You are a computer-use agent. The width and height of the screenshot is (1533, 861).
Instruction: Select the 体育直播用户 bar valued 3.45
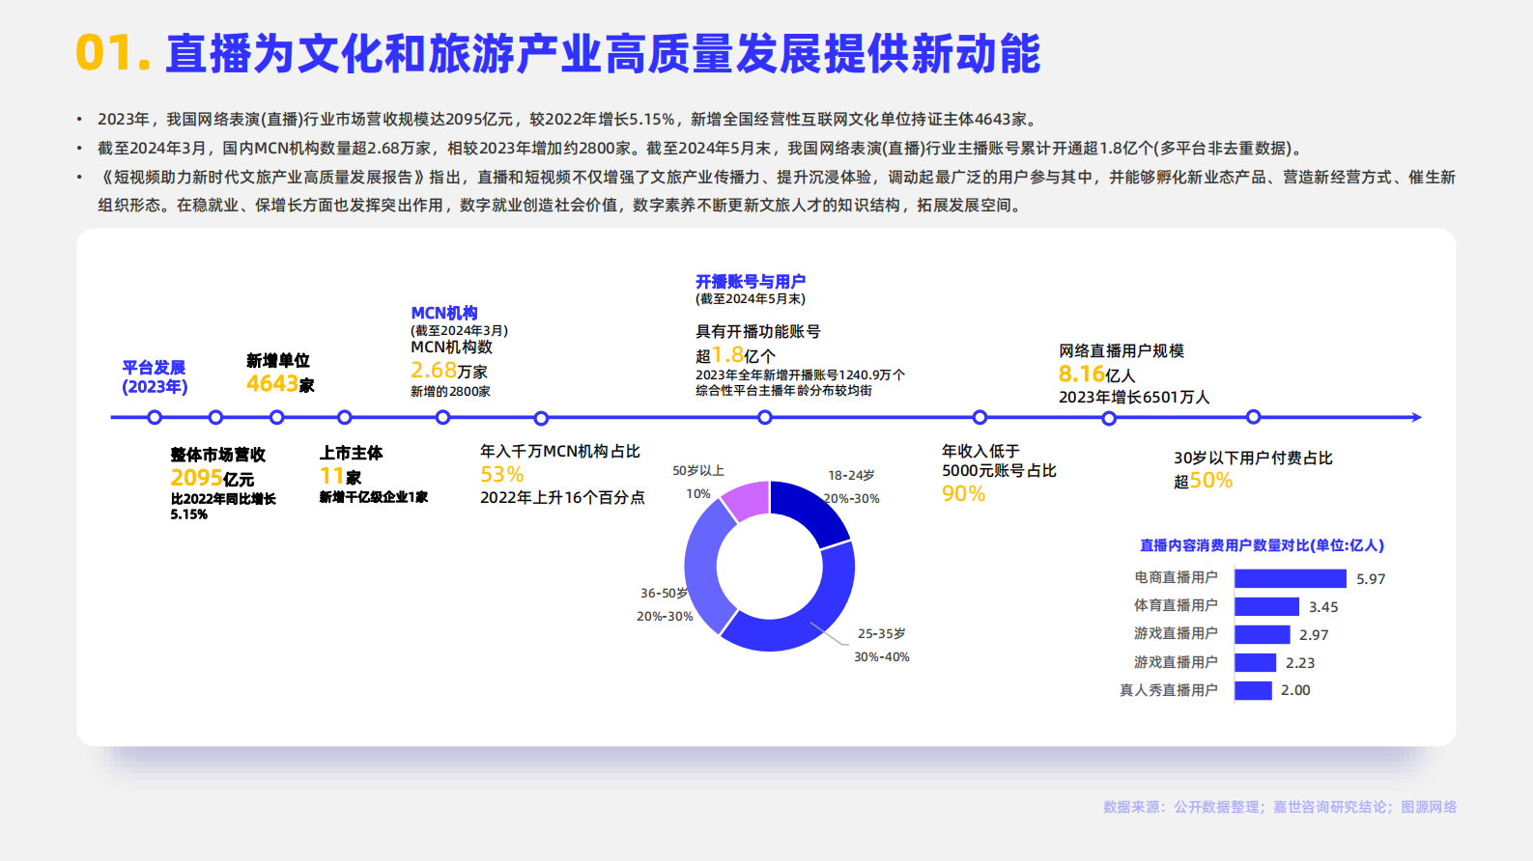[1266, 606]
